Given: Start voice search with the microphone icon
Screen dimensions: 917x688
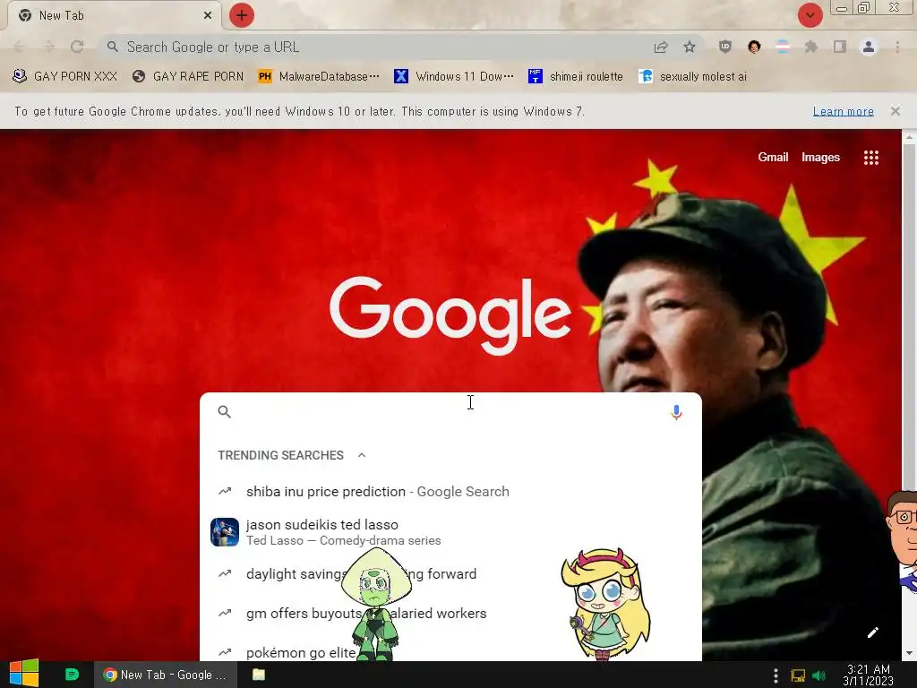Looking at the screenshot, I should (676, 412).
